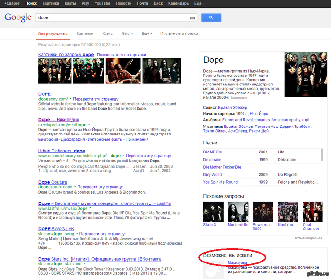Open Dope Couture result title
Screen dimensions: 331x279
click(52, 182)
